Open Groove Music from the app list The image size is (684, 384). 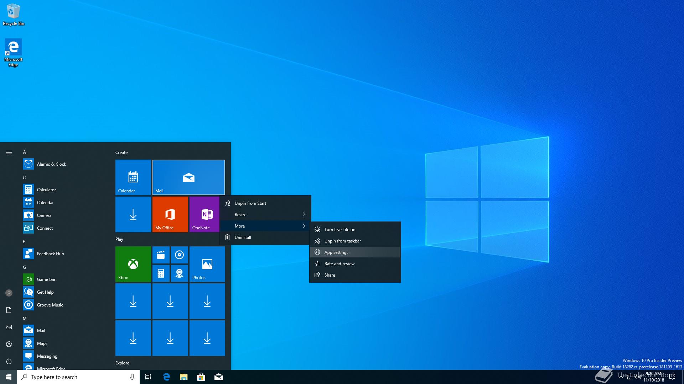64,305
